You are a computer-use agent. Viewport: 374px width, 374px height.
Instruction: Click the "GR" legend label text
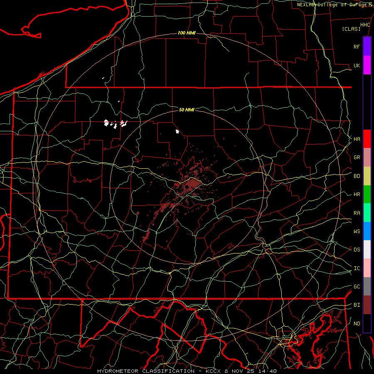pyautogui.click(x=357, y=157)
